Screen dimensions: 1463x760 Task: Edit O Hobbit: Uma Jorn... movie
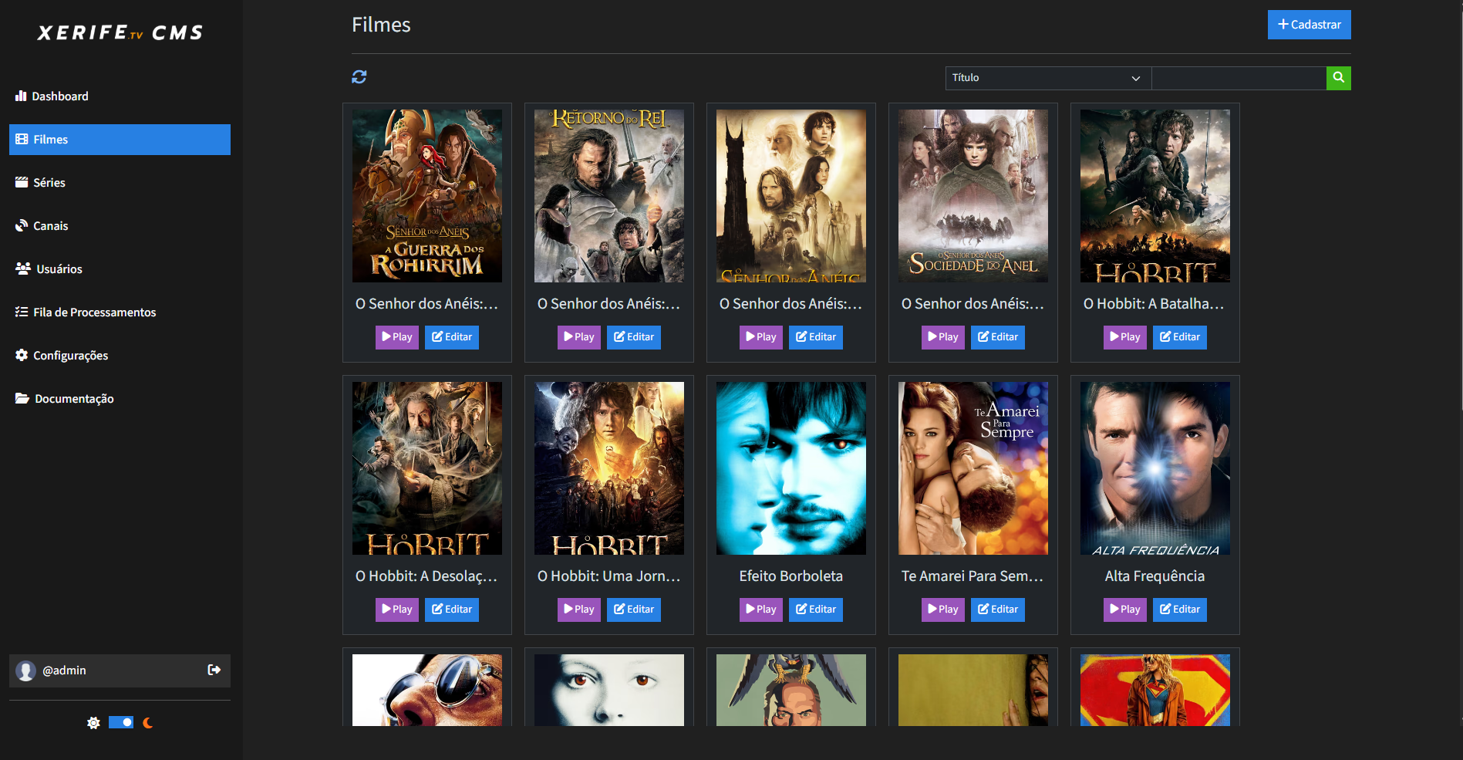[634, 610]
